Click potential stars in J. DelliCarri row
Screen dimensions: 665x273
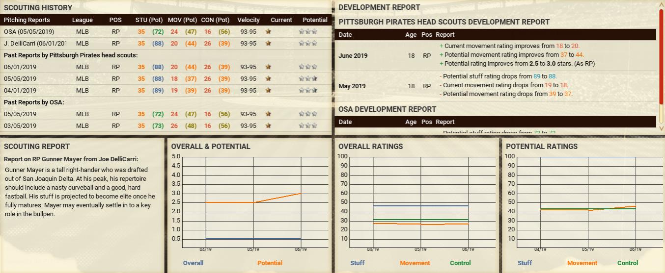click(308, 43)
